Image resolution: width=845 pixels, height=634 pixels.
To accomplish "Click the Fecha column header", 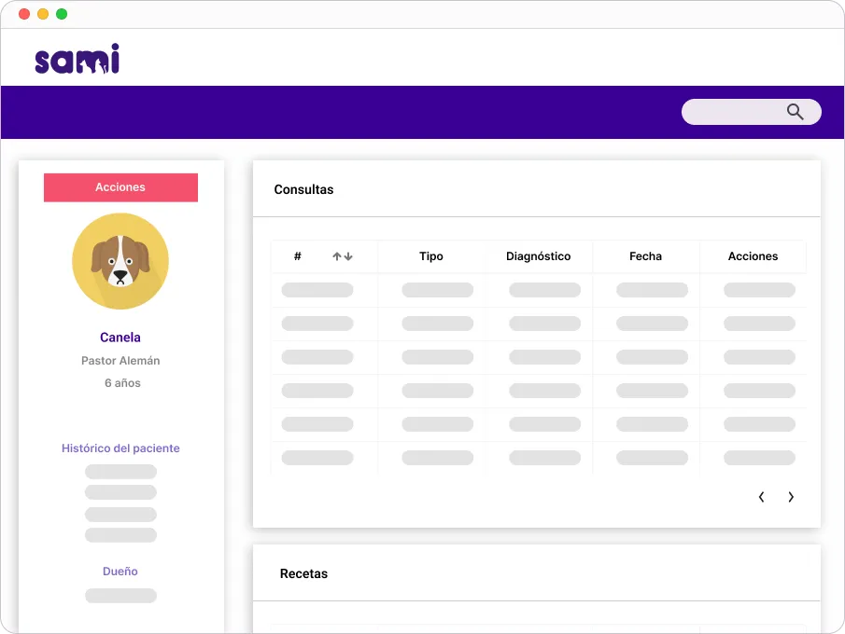I will pyautogui.click(x=645, y=256).
